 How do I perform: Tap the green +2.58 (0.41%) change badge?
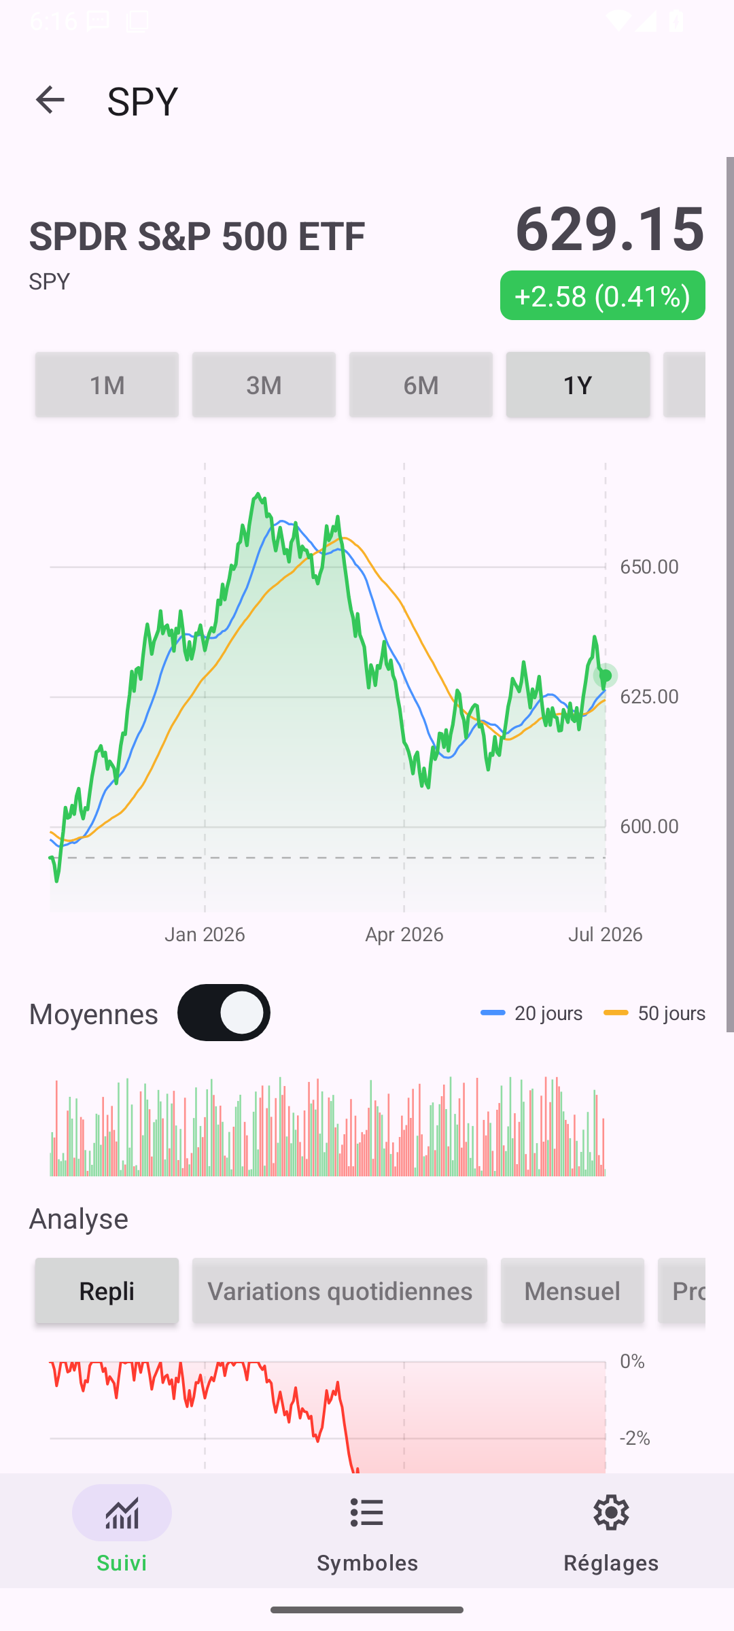tap(603, 296)
